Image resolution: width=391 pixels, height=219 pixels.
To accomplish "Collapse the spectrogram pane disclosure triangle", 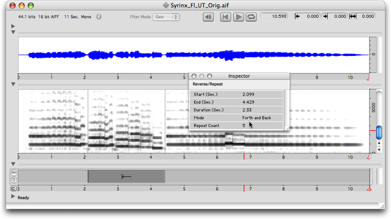I will coord(13,84).
